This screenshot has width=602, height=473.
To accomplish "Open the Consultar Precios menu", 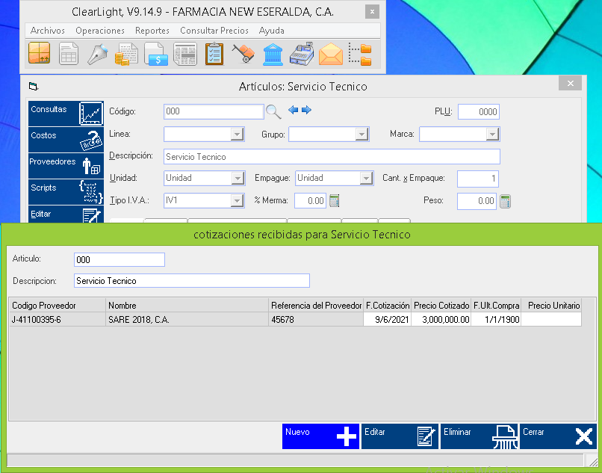I will pyautogui.click(x=214, y=31).
